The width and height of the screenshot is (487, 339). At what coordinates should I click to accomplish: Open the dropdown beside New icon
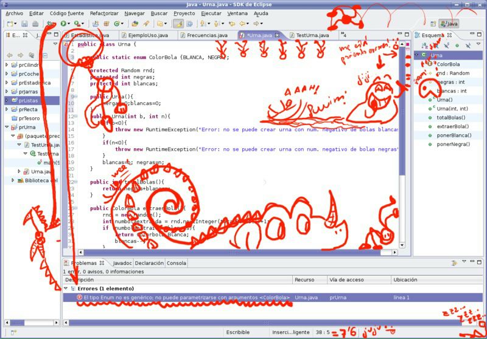16,24
